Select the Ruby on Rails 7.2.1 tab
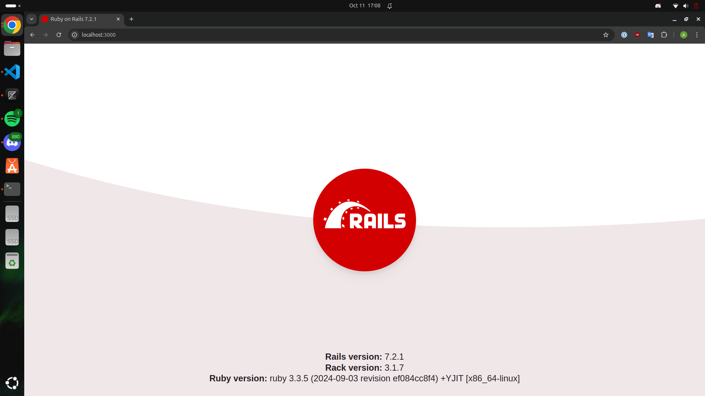Viewport: 705px width, 396px height. click(81, 19)
